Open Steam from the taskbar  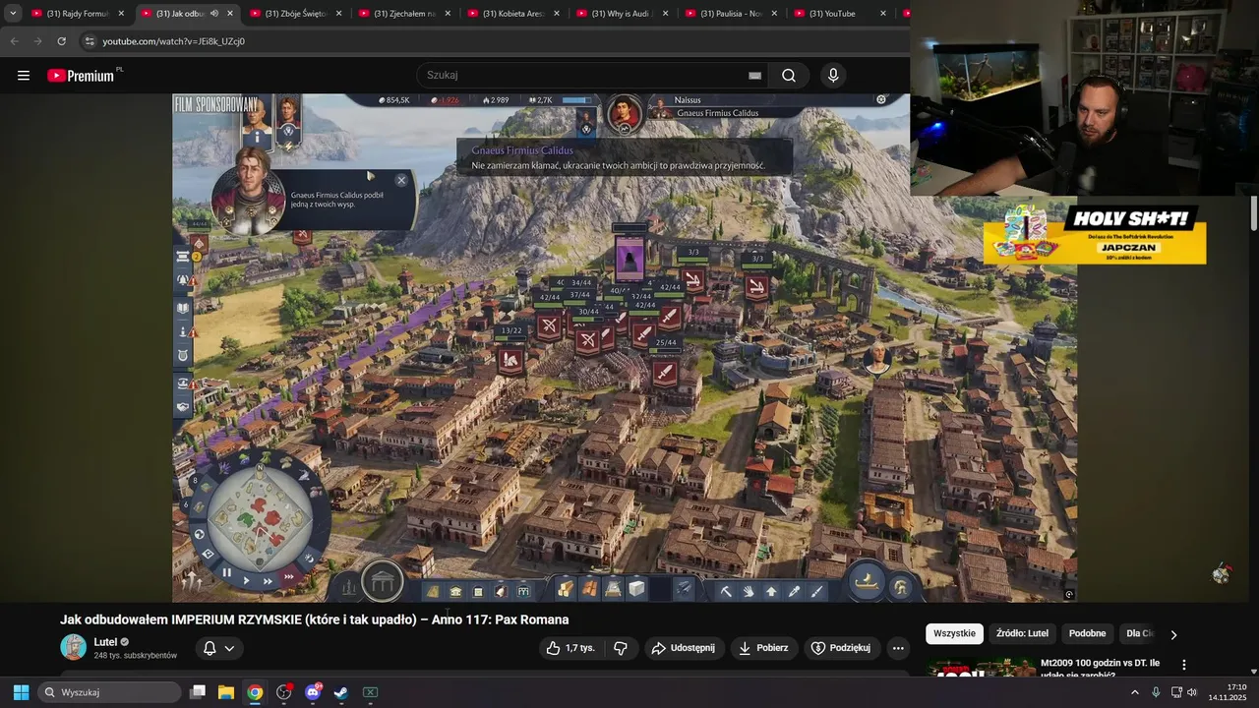click(341, 692)
